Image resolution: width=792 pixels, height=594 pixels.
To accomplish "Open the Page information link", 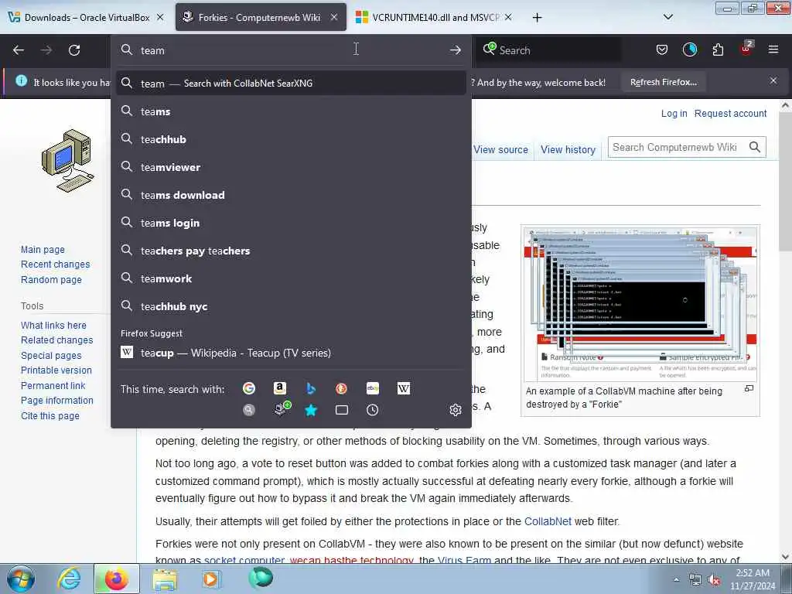I will (x=57, y=401).
